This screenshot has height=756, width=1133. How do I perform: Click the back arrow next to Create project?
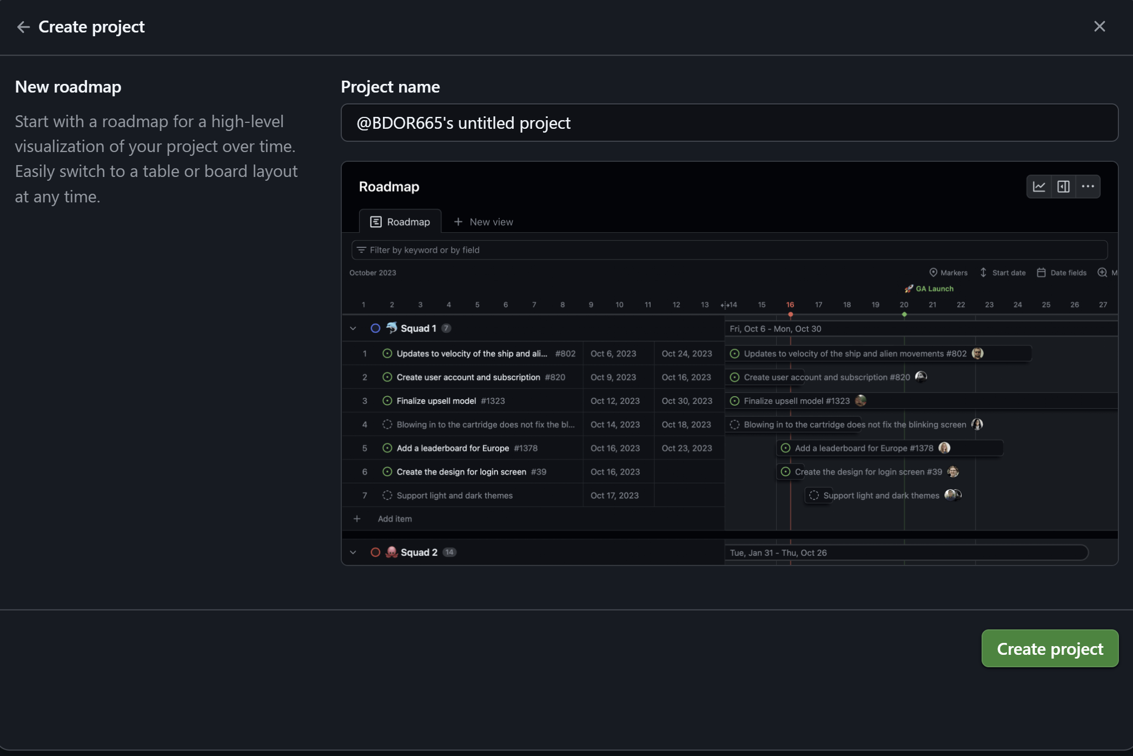pos(23,27)
